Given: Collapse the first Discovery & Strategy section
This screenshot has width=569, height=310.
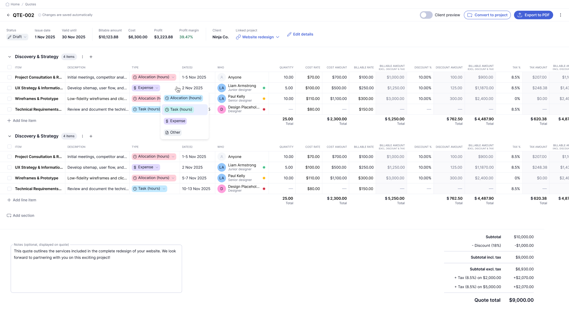Looking at the screenshot, I should [9, 57].
